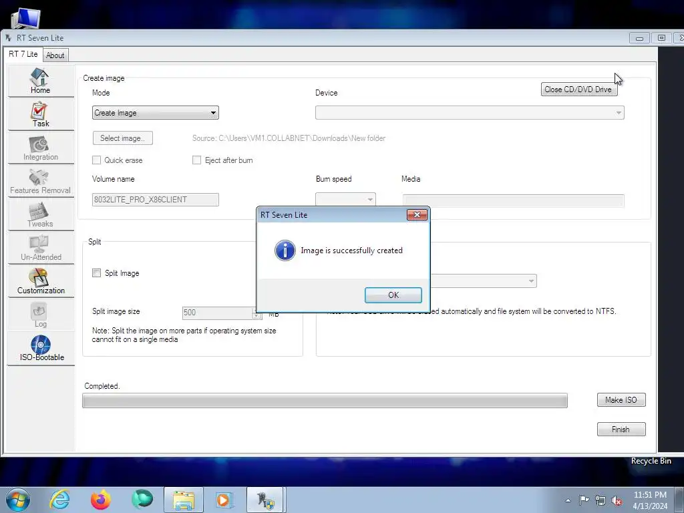684x513 pixels.
Task: Open the clock showing 11:51 PM
Action: pos(650,500)
